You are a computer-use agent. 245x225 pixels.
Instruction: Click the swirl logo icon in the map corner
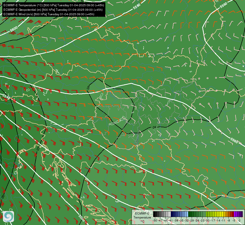click(x=9, y=216)
